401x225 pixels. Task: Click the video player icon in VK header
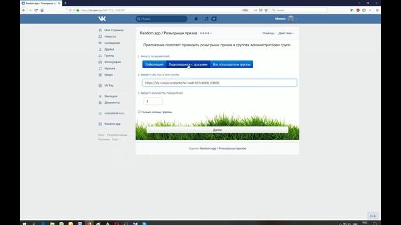click(x=214, y=19)
